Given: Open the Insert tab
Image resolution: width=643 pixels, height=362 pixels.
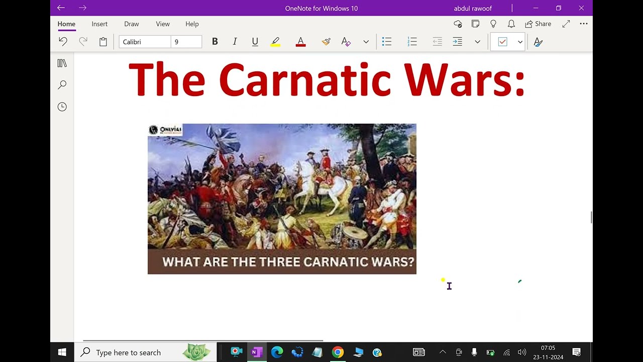Looking at the screenshot, I should click(x=99, y=24).
